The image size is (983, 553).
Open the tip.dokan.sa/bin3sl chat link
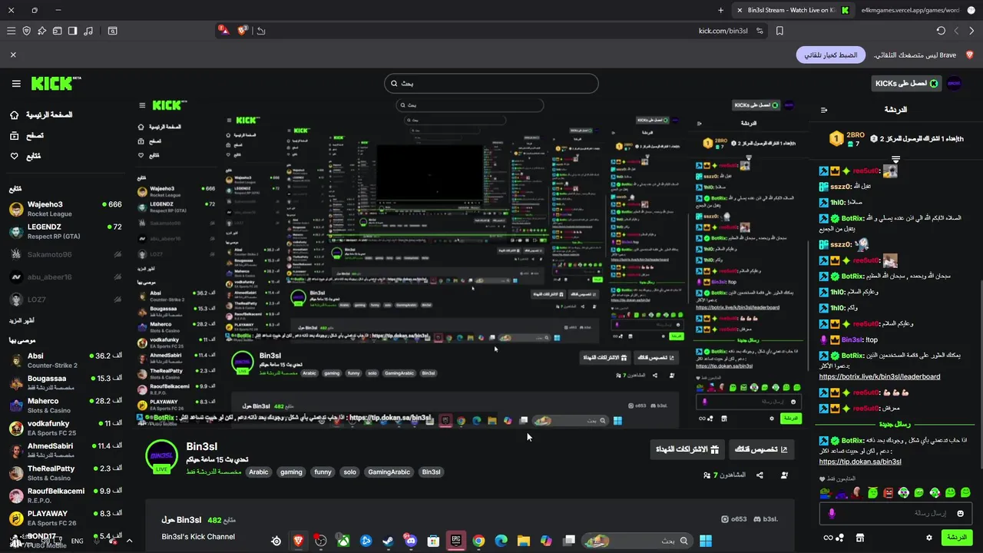860,462
